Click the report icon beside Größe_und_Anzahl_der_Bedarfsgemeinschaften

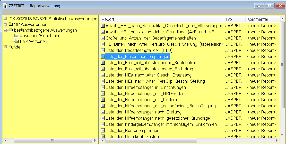[x=103, y=38]
